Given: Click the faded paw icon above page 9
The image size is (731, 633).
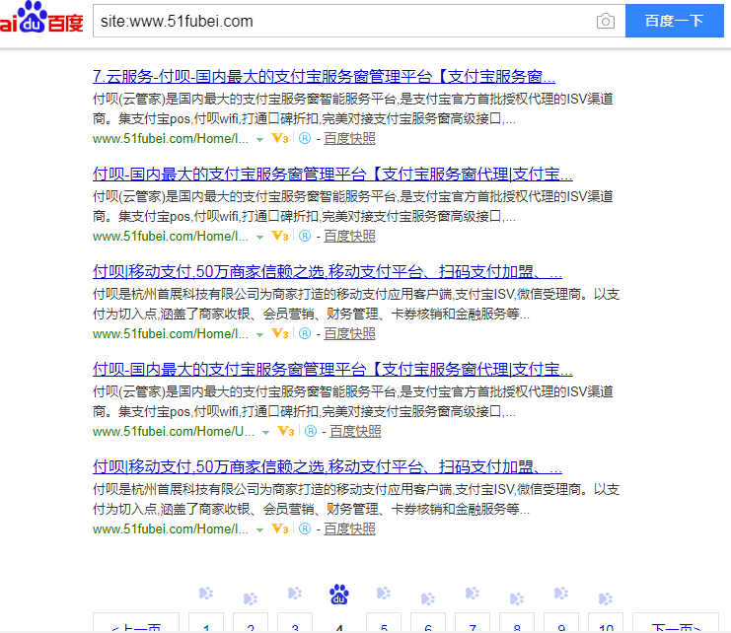Looking at the screenshot, I should tap(561, 593).
